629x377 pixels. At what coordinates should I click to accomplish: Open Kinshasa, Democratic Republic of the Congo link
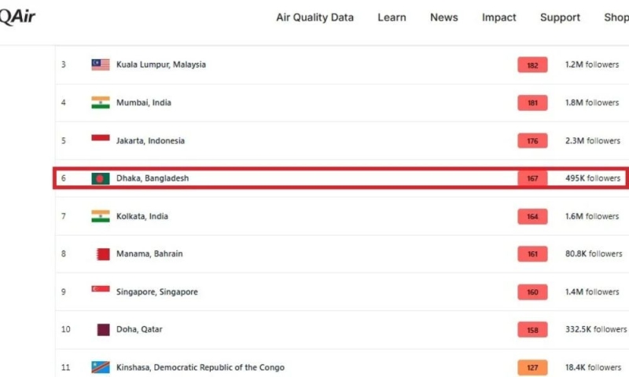click(x=200, y=368)
